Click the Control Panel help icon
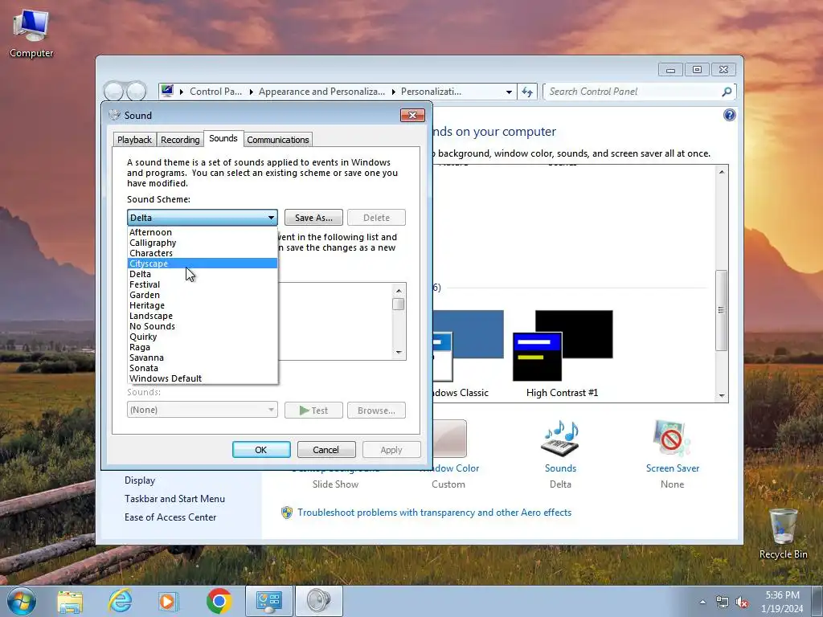823x617 pixels. point(730,115)
